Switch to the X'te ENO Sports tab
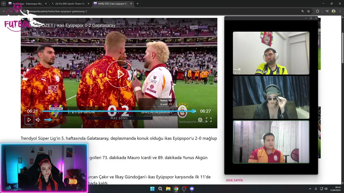Image resolution: width=344 pixels, height=193 pixels. point(70,4)
